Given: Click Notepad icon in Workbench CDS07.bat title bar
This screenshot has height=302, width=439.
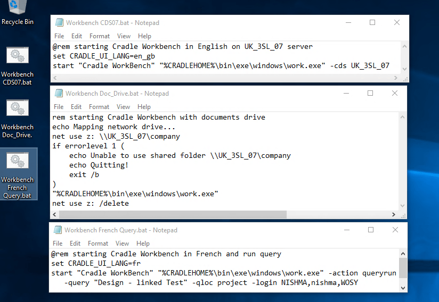Looking at the screenshot, I should pos(59,23).
